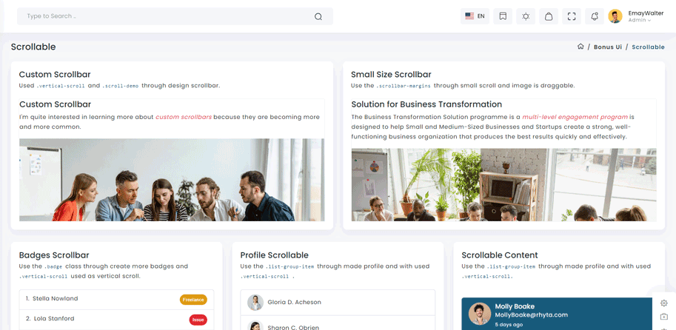This screenshot has height=330, width=676.
Task: Open the notifications bell icon
Action: (595, 16)
